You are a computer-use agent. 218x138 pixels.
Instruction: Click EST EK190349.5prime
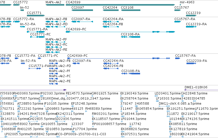click(122, 96)
